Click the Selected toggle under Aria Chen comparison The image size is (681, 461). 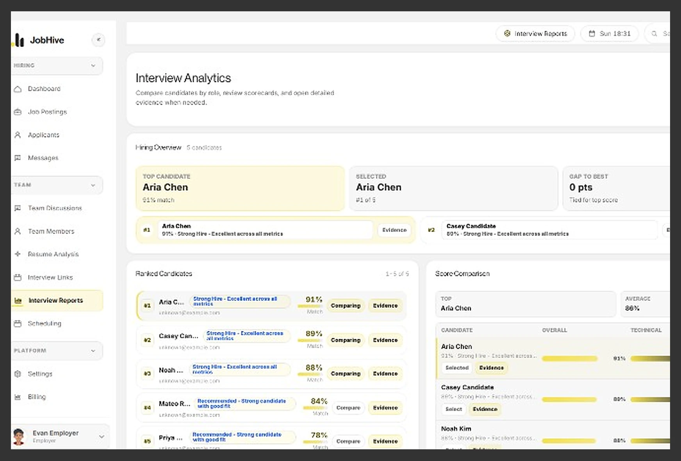click(x=457, y=368)
